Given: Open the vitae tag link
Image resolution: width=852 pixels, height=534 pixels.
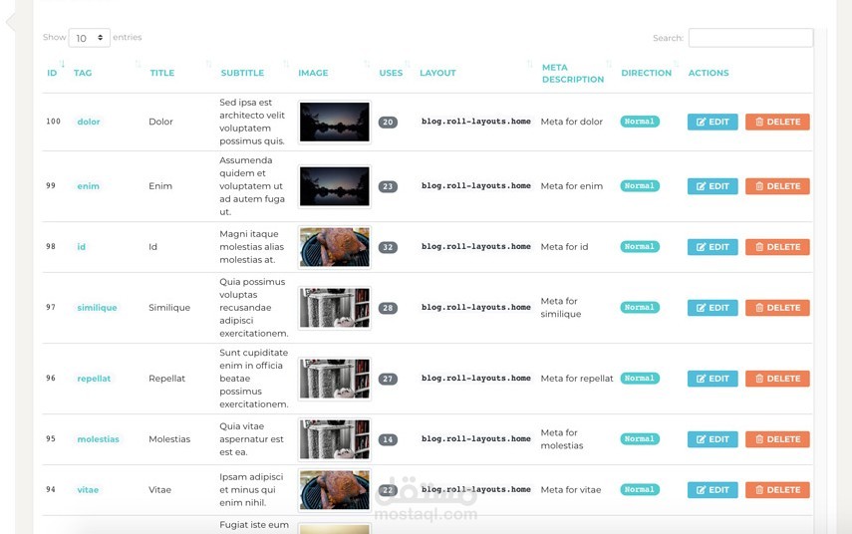Looking at the screenshot, I should click(x=88, y=489).
